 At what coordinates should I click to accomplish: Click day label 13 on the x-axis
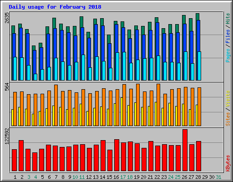(96, 177)
